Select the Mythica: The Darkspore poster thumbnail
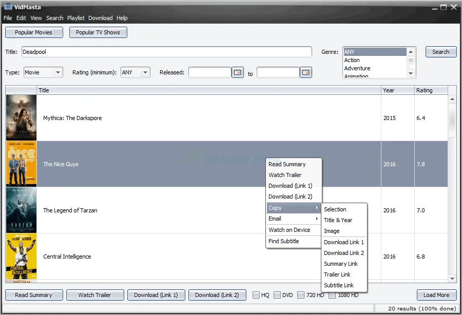Screen dimensions: 462x315 pyautogui.click(x=21, y=117)
